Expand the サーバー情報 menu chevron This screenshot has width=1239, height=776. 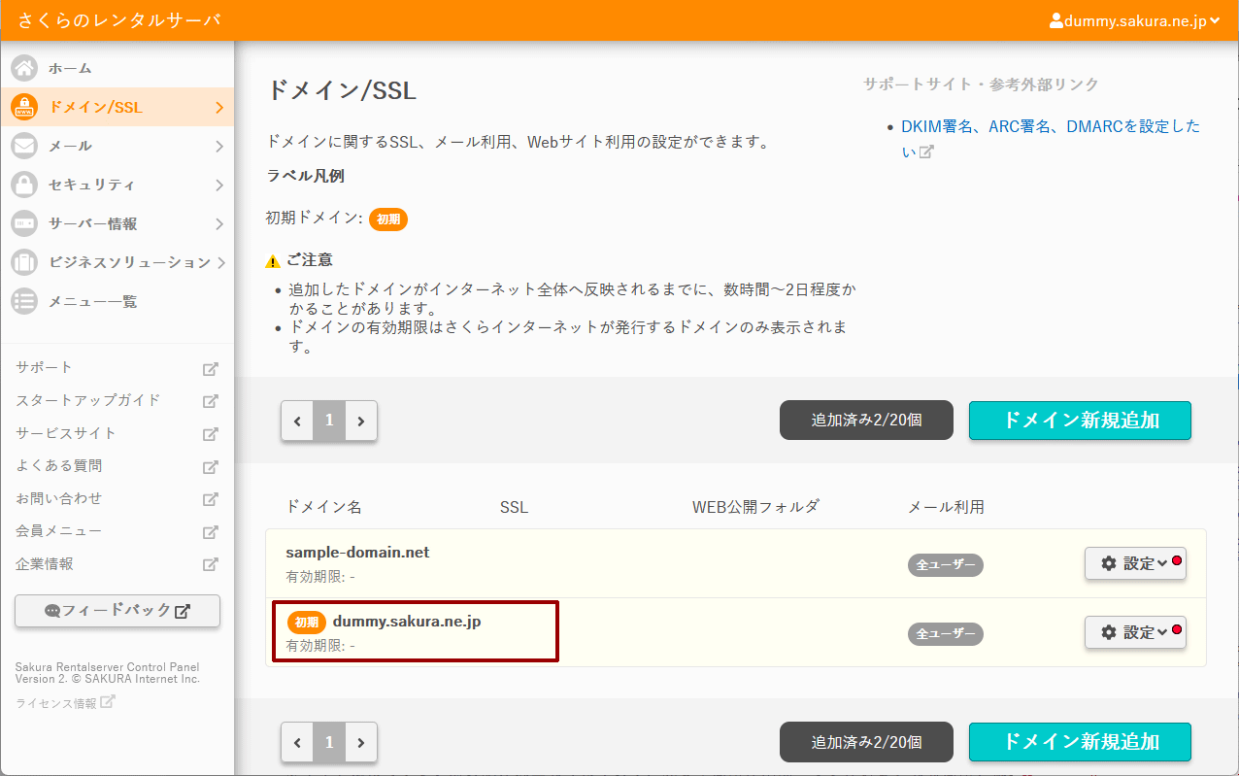coord(219,223)
